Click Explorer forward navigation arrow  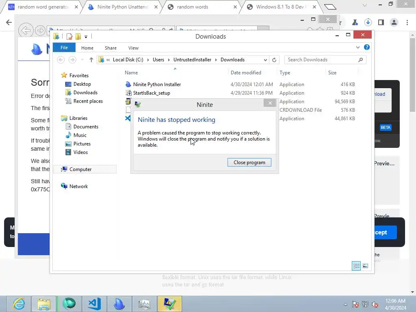tap(72, 60)
